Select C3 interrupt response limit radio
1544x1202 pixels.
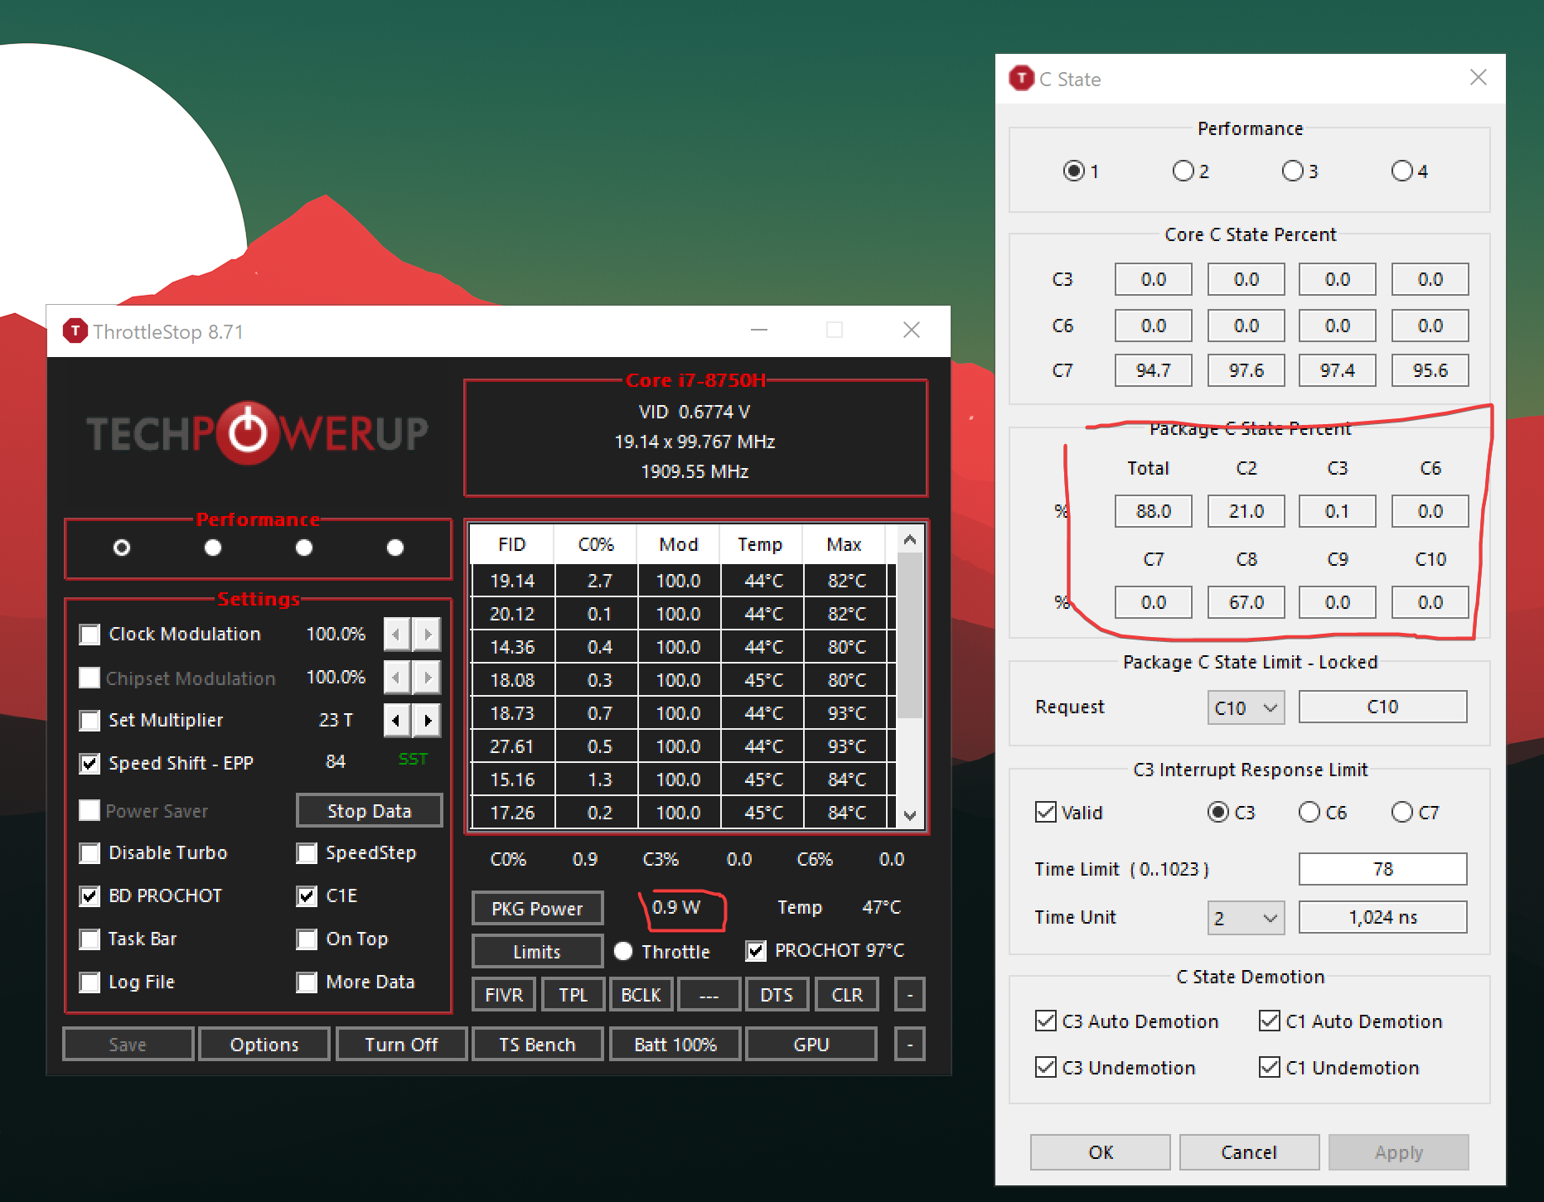(x=1217, y=812)
